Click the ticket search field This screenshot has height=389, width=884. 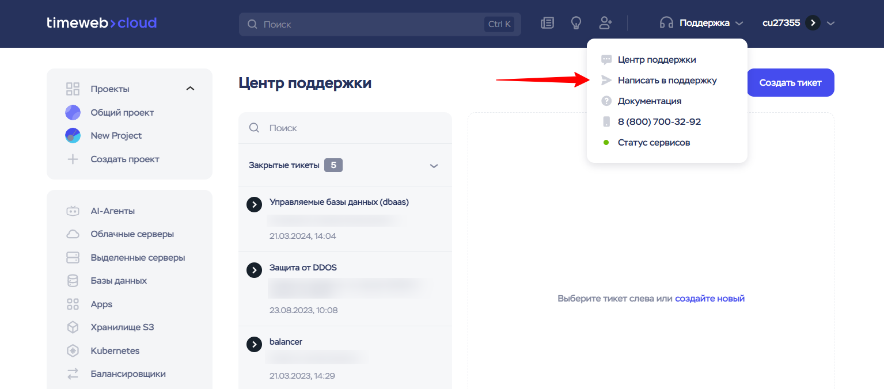(351, 128)
